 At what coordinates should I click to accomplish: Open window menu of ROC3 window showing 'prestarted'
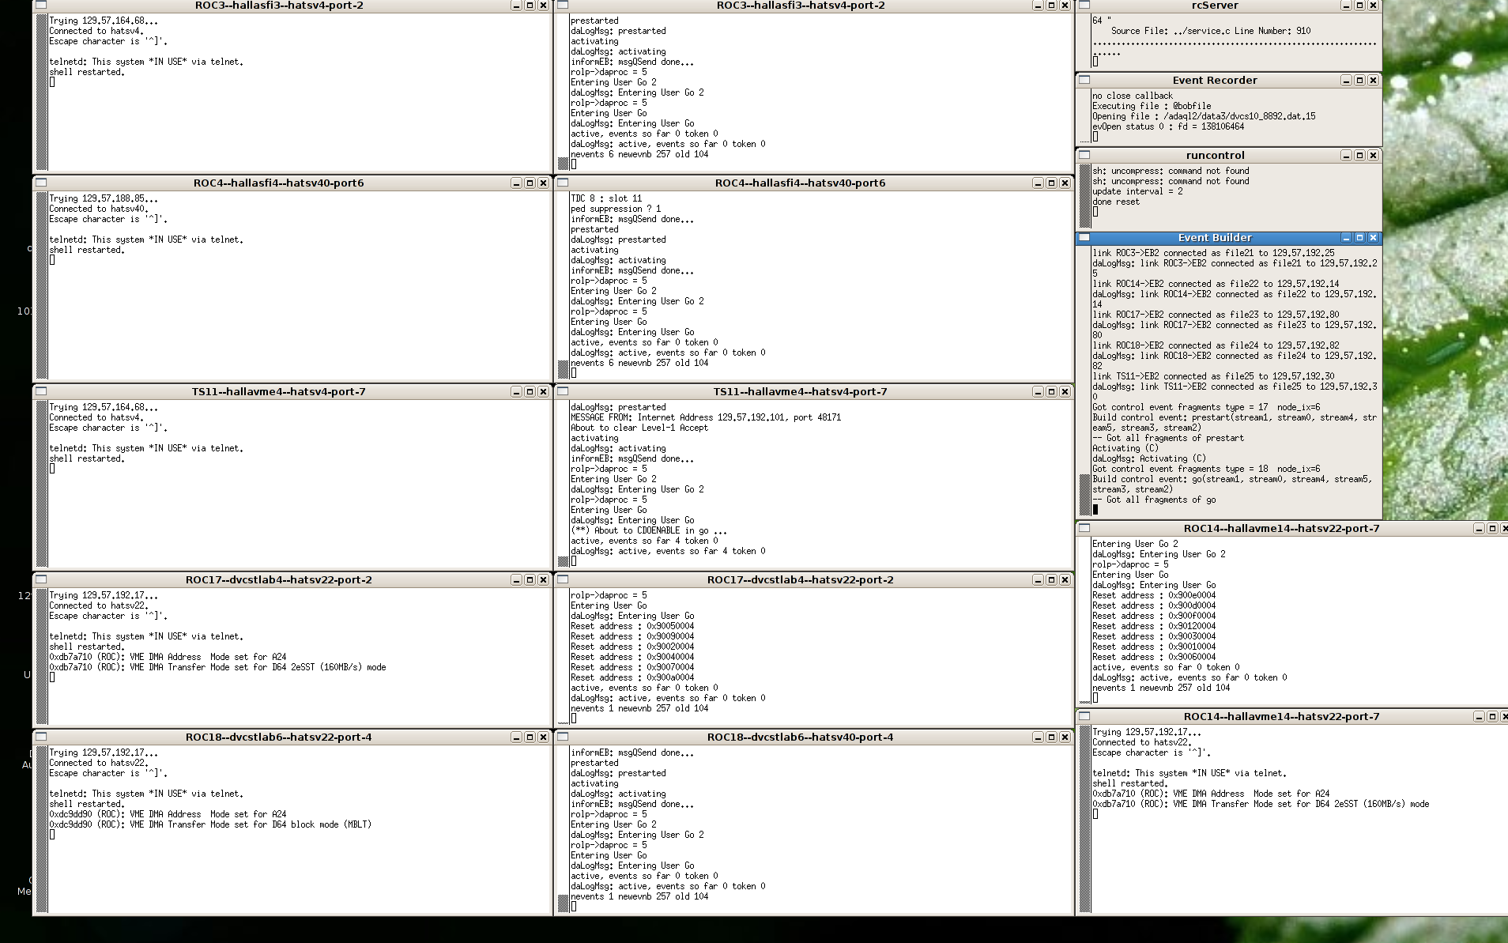pyautogui.click(x=563, y=5)
